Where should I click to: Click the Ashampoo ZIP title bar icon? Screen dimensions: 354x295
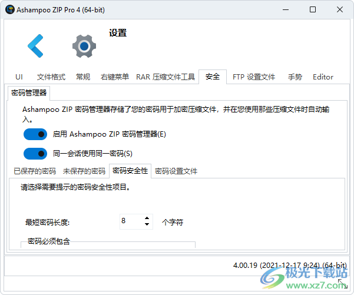point(10,9)
